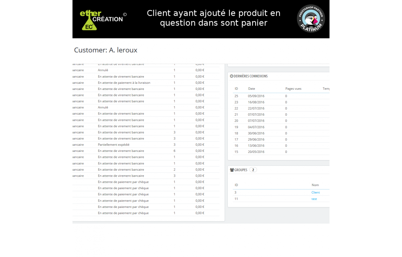The width and height of the screenshot is (402, 257).
Task: Click the clock icon beside Dernières Connexions
Action: 231,76
